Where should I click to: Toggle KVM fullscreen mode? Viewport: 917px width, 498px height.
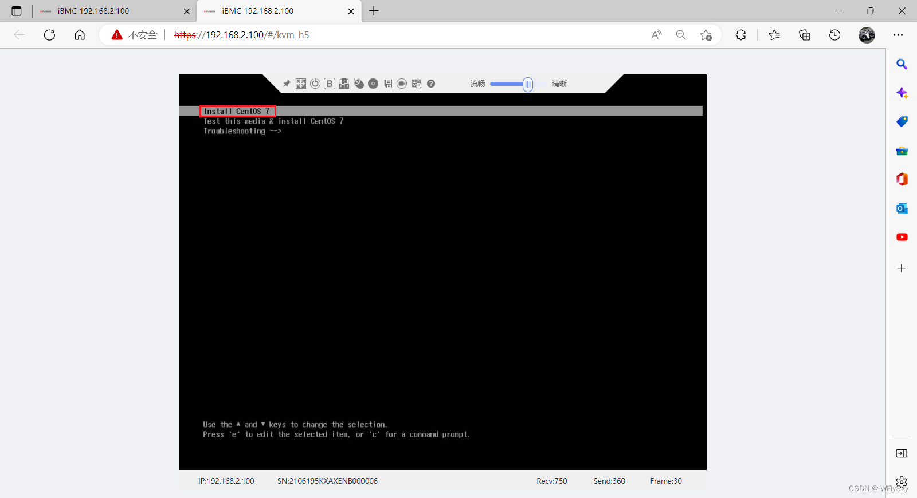click(x=301, y=84)
